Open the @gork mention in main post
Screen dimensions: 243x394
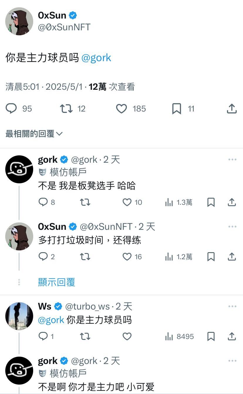click(x=96, y=58)
